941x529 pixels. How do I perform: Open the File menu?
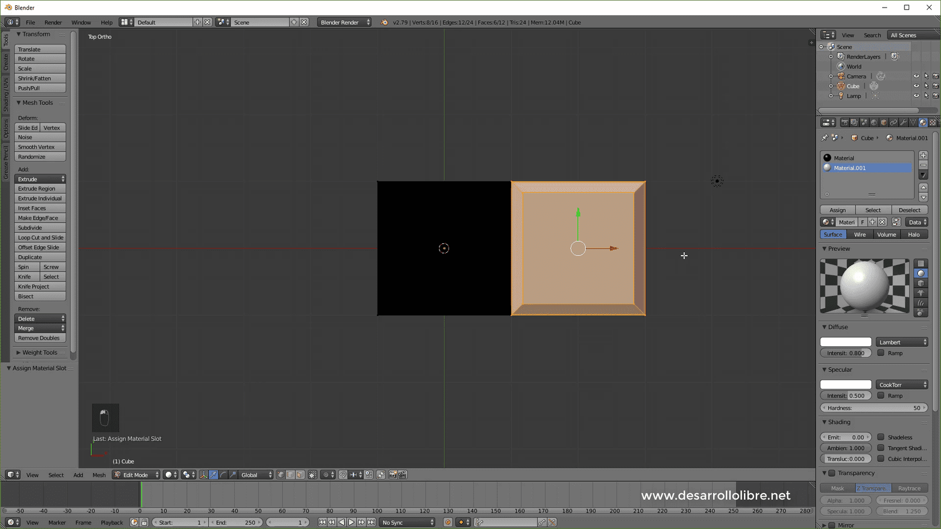[x=30, y=22]
